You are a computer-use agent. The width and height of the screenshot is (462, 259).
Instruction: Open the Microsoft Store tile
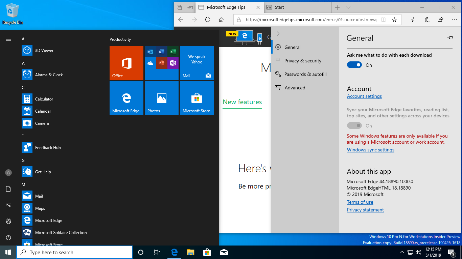click(197, 98)
